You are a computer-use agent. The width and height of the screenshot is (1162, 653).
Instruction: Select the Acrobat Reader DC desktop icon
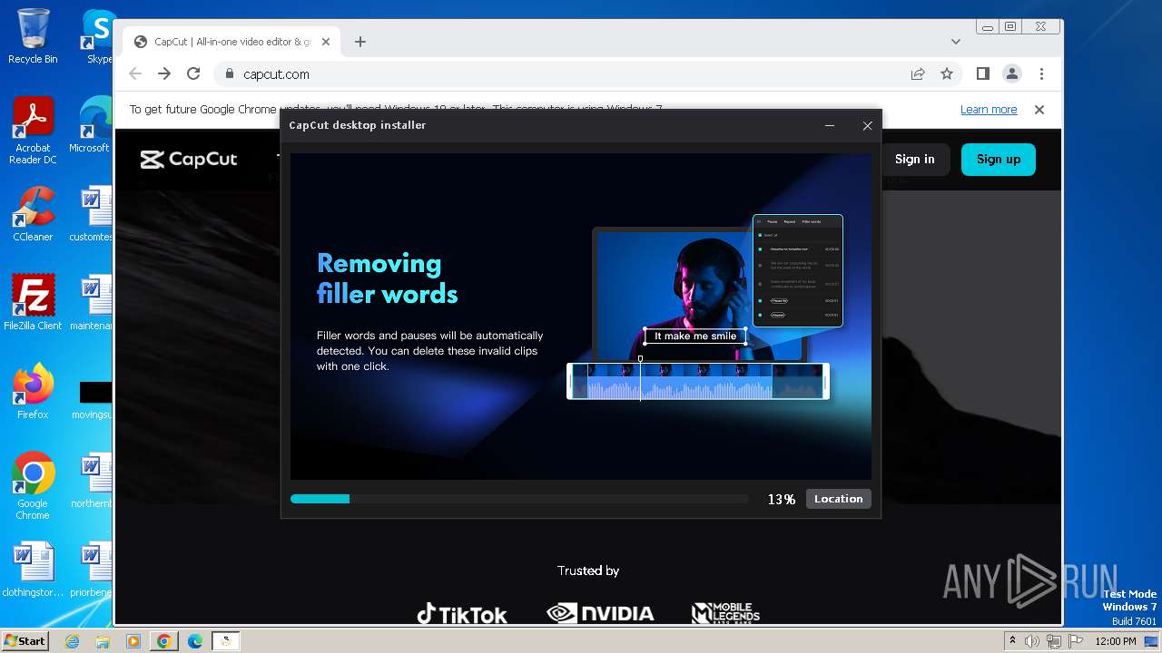pyautogui.click(x=33, y=131)
